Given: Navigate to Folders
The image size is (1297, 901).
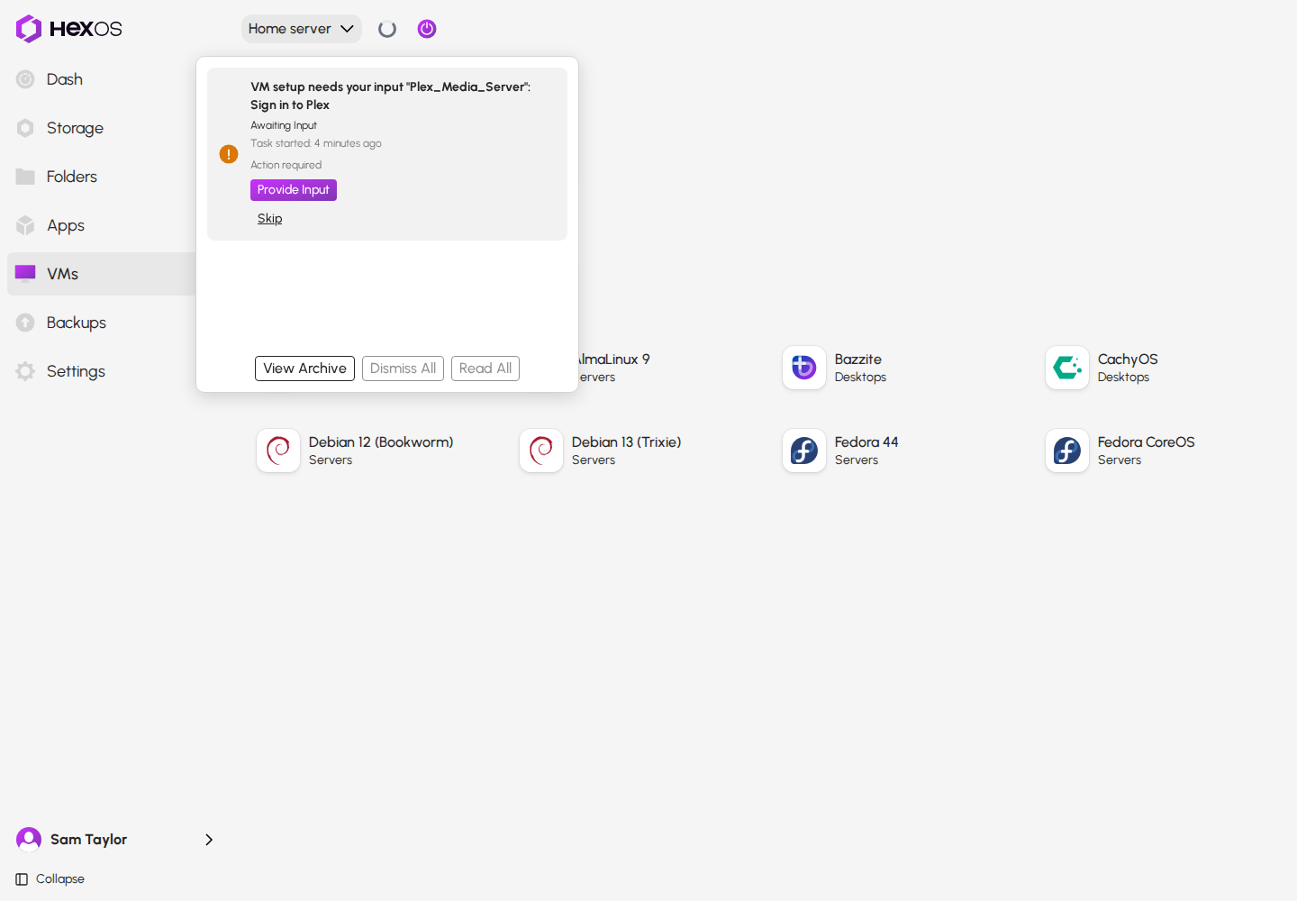Looking at the screenshot, I should (72, 177).
